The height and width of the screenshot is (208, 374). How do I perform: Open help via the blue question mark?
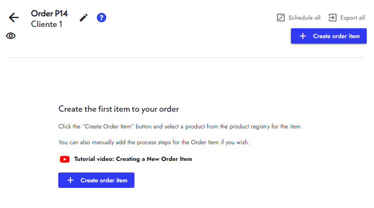tap(102, 18)
